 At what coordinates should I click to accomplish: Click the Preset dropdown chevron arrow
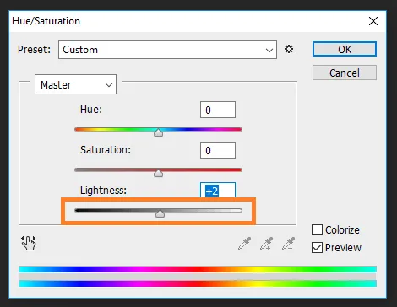[x=269, y=51]
